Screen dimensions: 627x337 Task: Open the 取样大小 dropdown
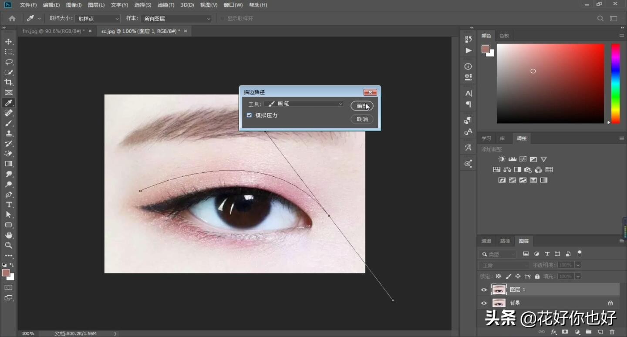click(x=98, y=19)
